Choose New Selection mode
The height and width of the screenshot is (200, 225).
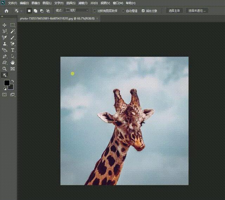29,11
